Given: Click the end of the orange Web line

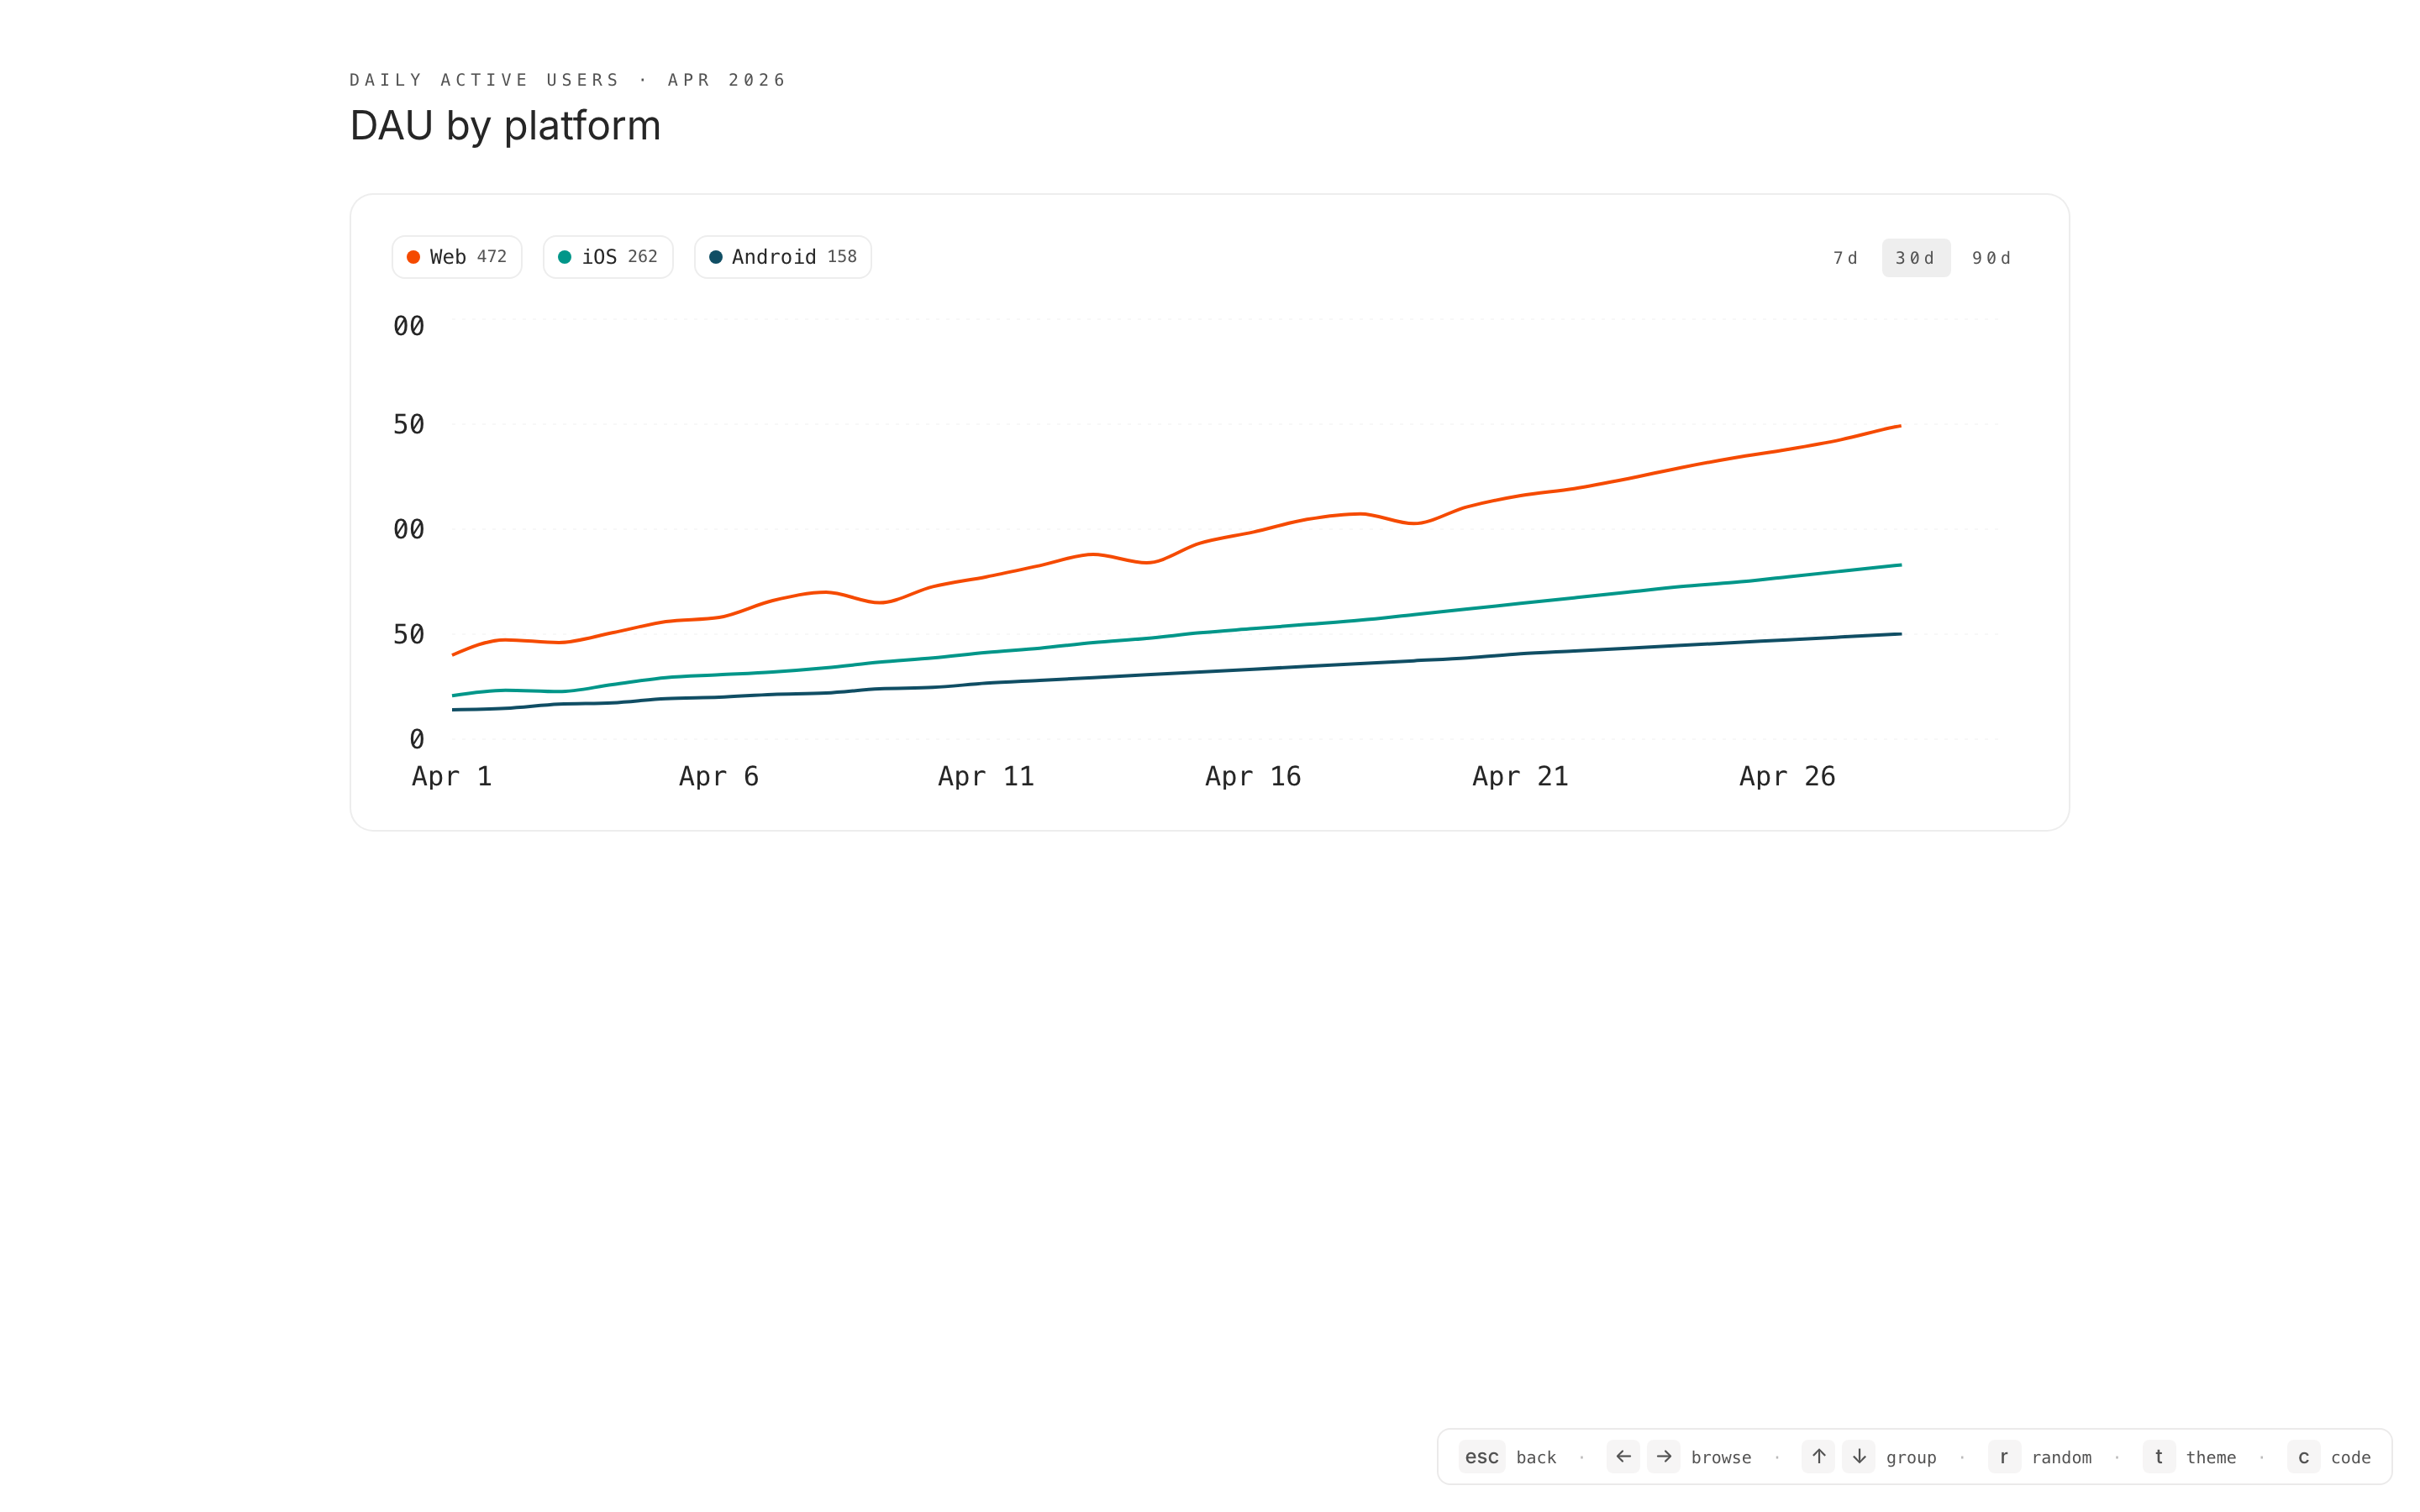Looking at the screenshot, I should (x=1899, y=426).
